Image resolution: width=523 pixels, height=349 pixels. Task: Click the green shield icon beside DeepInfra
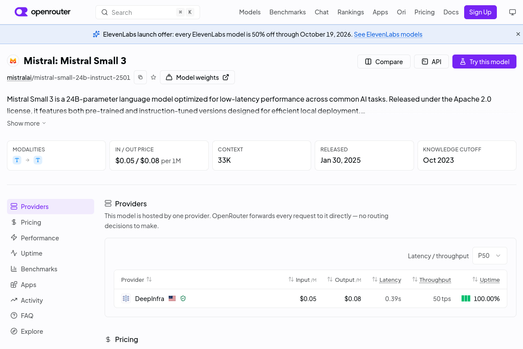(x=183, y=298)
